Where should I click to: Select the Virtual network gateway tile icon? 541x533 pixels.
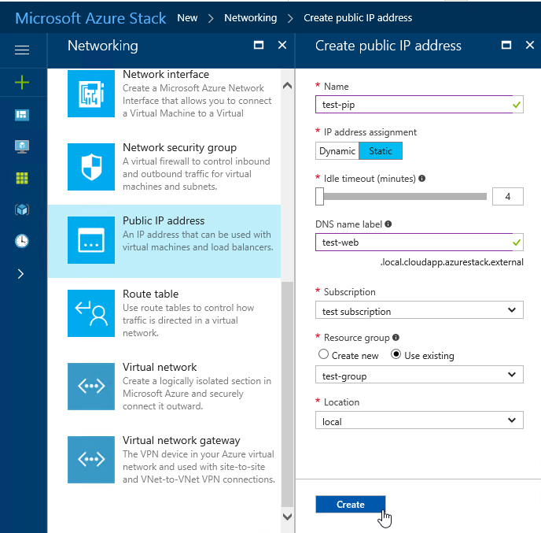point(91,460)
